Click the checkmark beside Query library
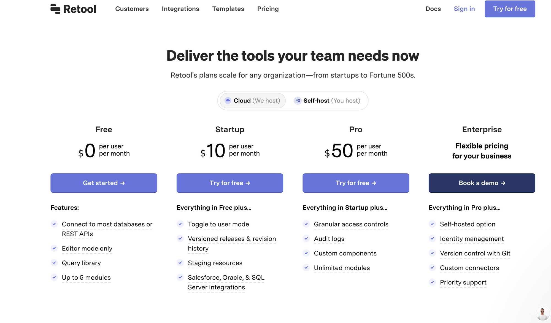Screen dimensions: 551x323 tap(54, 263)
